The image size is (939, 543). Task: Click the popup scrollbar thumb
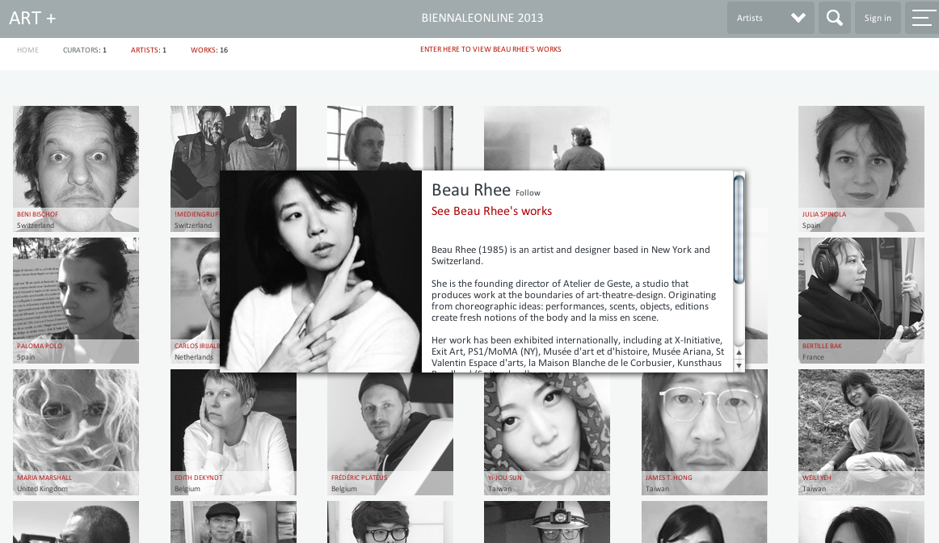coord(739,229)
